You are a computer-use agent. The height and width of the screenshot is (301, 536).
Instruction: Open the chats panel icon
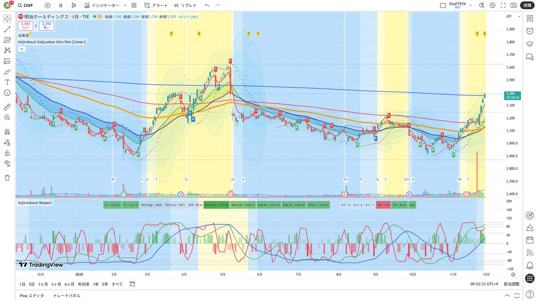530,57
